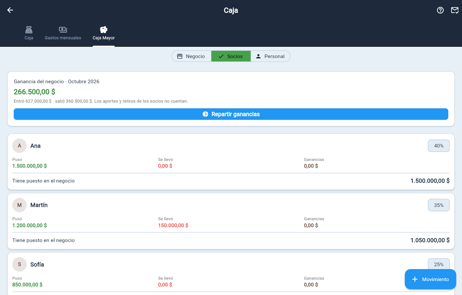Add a new Movimiento
Image resolution: width=462 pixels, height=295 pixels.
[430, 279]
